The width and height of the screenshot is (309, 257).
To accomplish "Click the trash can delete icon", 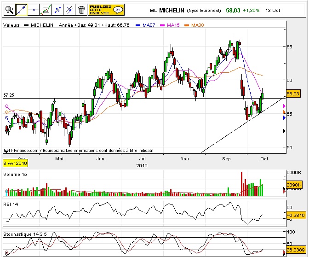I will (x=81, y=10).
